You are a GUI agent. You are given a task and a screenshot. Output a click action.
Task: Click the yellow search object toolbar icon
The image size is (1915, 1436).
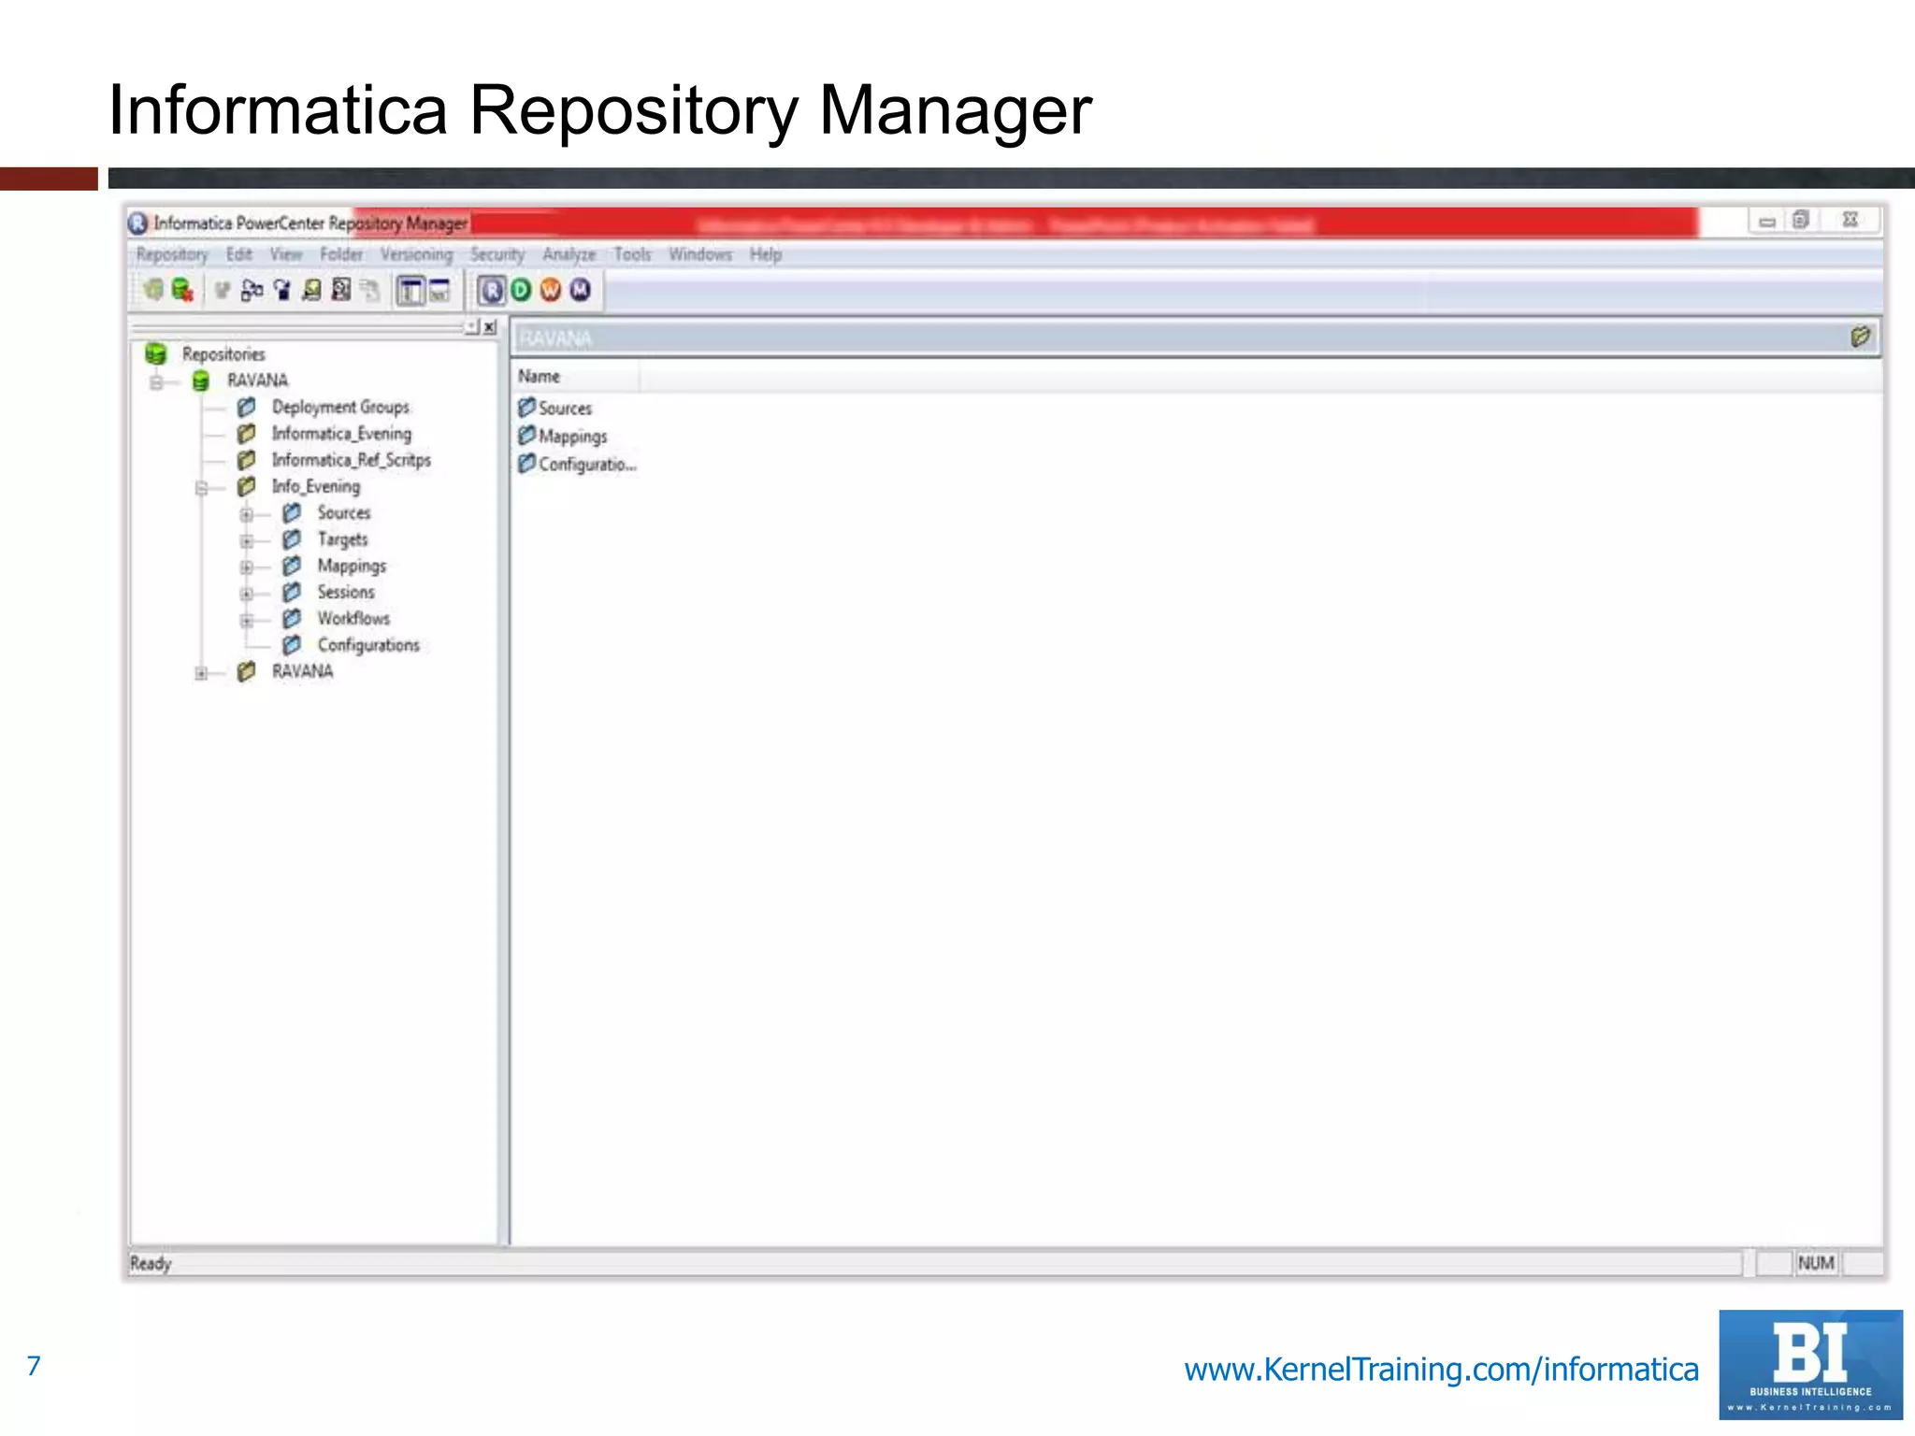[311, 291]
